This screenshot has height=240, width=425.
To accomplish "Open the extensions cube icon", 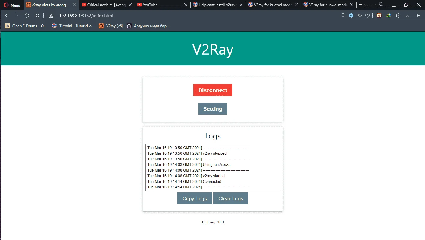I will pyautogui.click(x=398, y=16).
